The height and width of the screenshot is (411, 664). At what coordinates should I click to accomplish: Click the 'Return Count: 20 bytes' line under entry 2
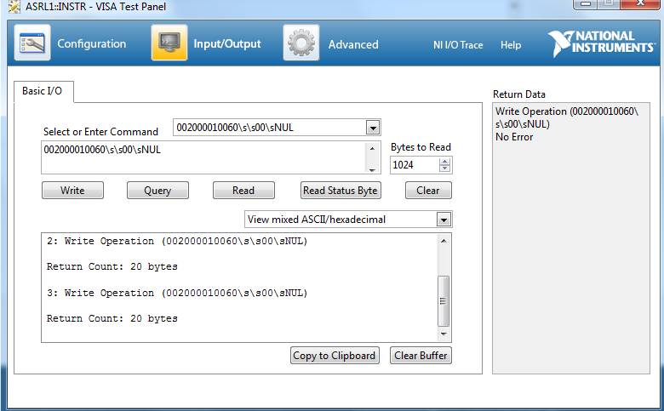(x=112, y=266)
